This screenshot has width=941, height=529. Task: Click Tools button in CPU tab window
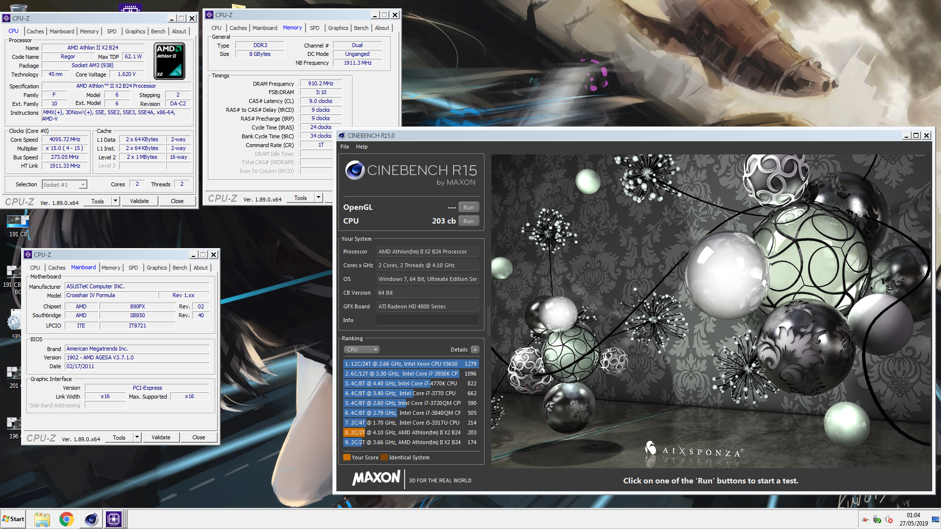click(98, 201)
